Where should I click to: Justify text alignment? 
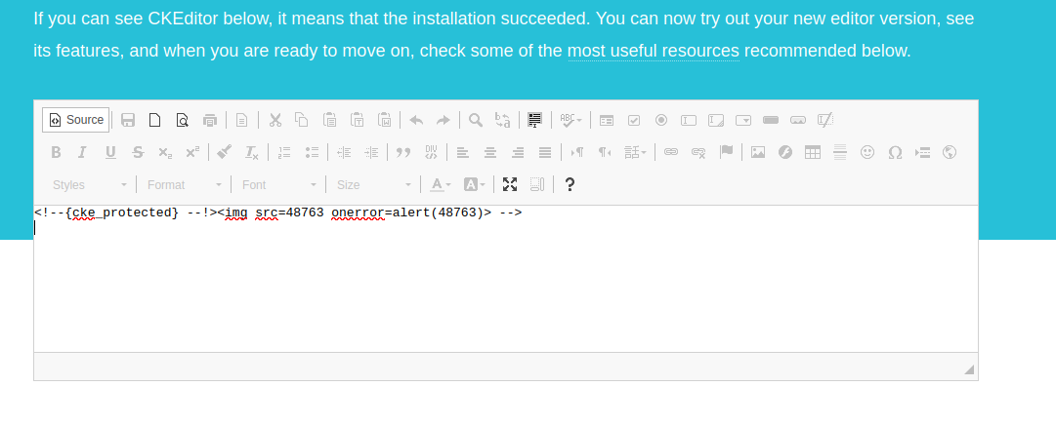pyautogui.click(x=545, y=152)
